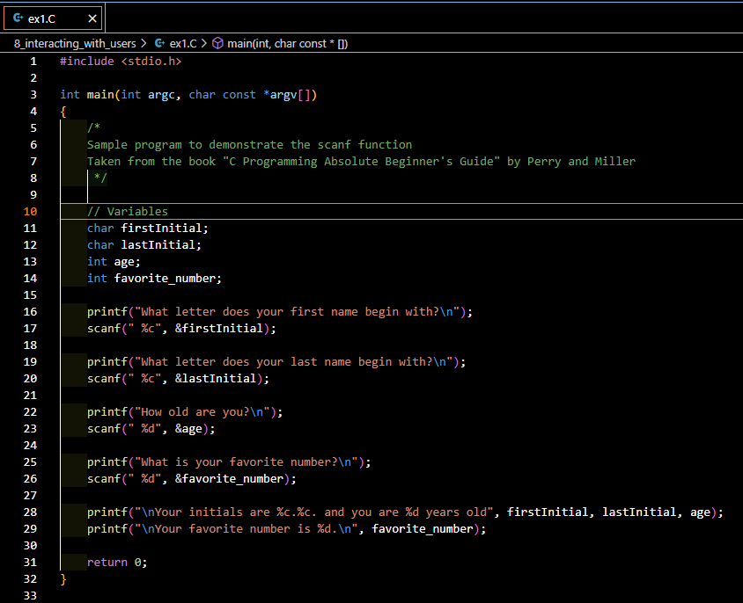Click the C file icon in the breadcrumb
The height and width of the screenshot is (603, 743).
[159, 43]
